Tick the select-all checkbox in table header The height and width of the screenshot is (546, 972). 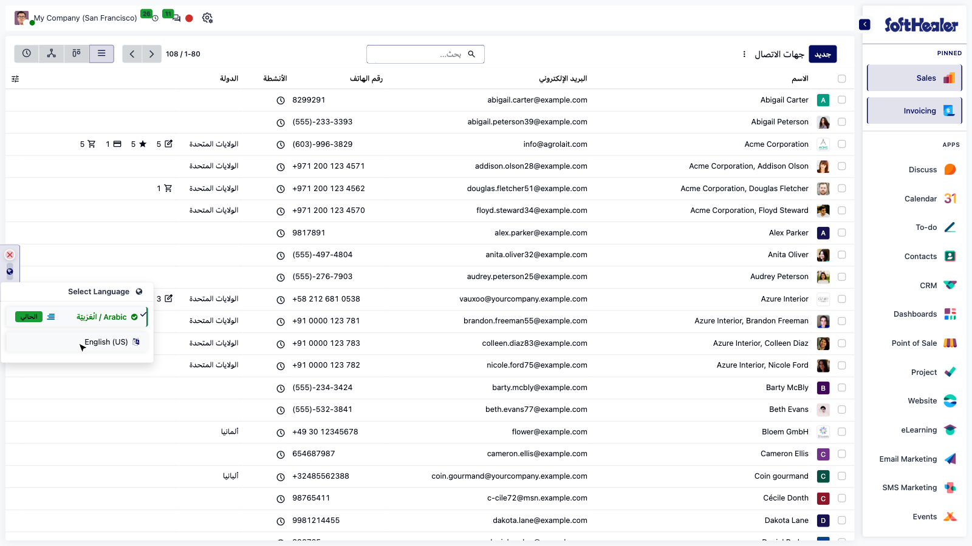point(841,79)
